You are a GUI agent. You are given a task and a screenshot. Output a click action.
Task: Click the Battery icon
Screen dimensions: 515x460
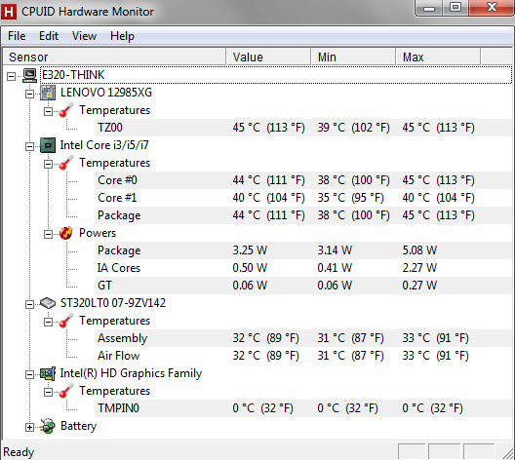[48, 426]
